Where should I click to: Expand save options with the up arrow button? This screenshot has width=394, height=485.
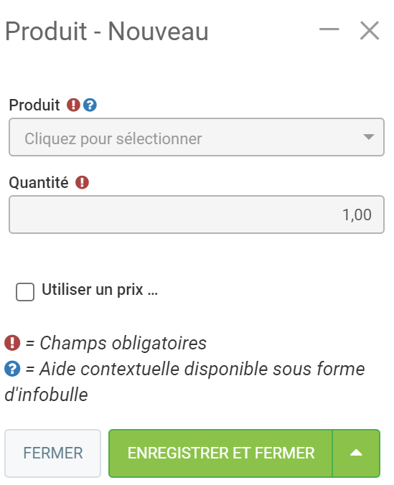(x=356, y=453)
